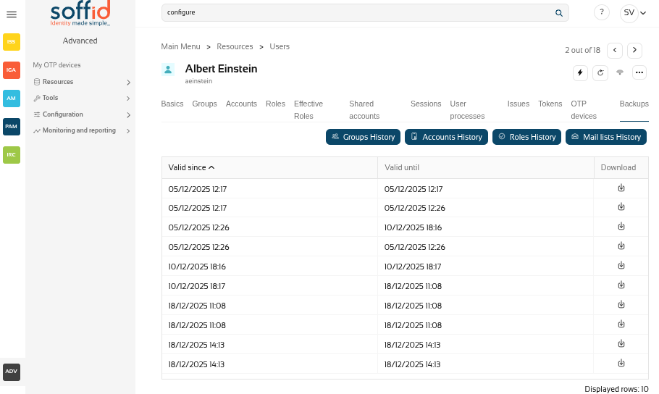659x394 pixels.
Task: Click the lightning bolt action icon
Action: pyautogui.click(x=580, y=72)
